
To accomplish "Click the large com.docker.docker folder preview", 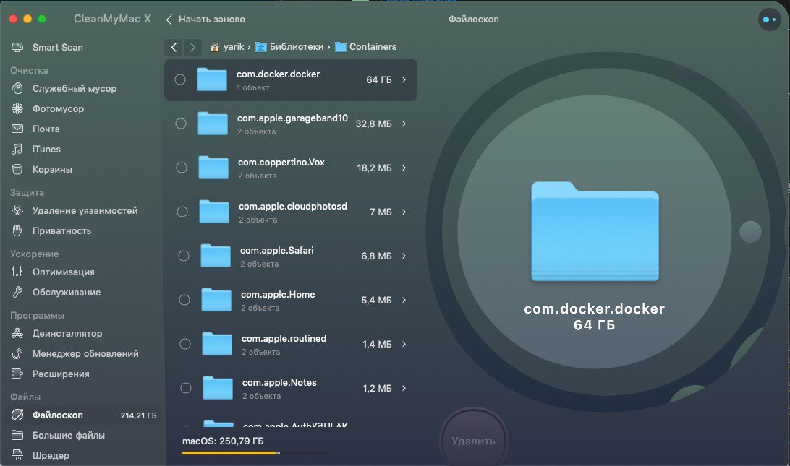I will pyautogui.click(x=595, y=231).
